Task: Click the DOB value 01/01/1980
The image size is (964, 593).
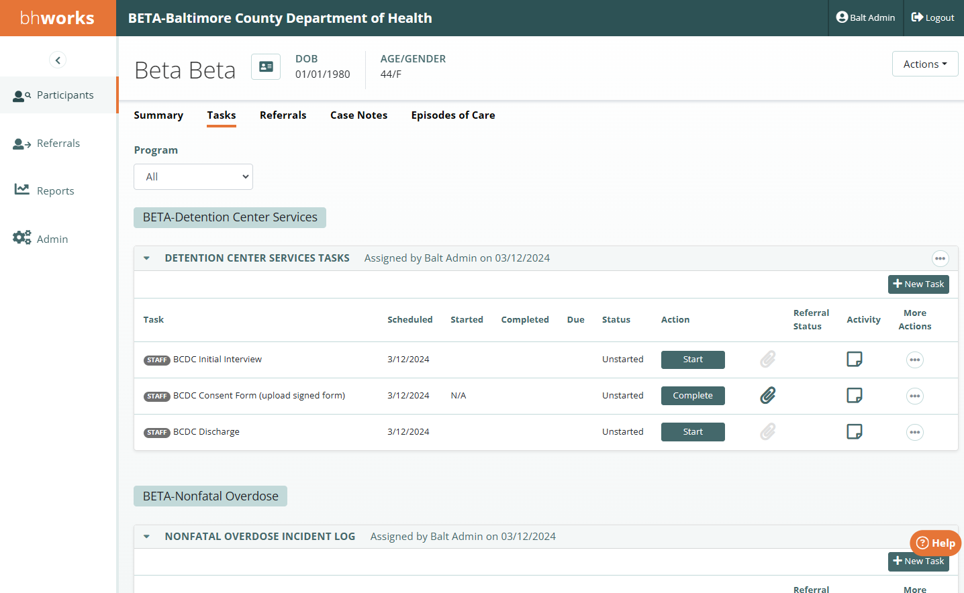Action: (x=323, y=74)
